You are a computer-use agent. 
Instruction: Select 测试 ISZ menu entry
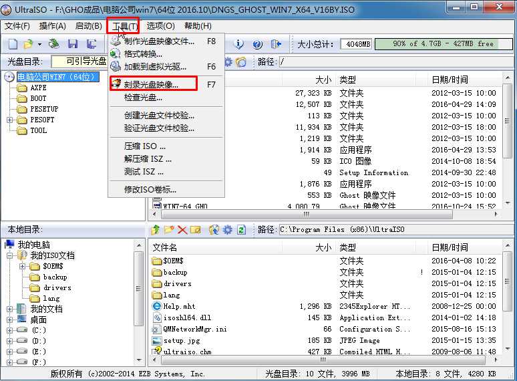pyautogui.click(x=166, y=172)
